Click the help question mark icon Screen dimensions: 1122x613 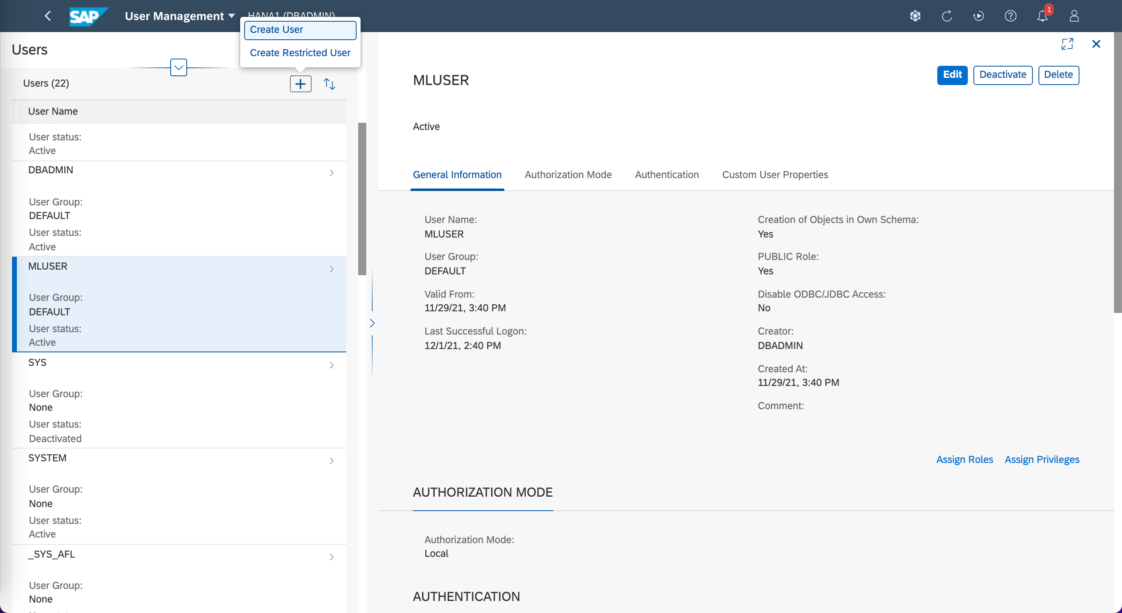coord(1010,16)
